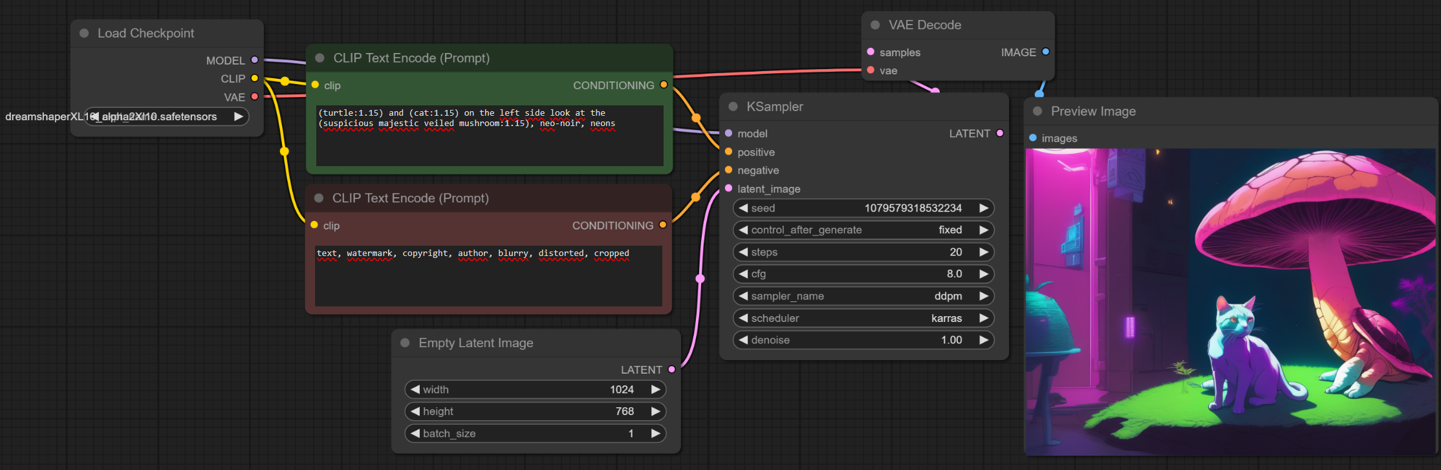Screen dimensions: 1441x470
Task: Collapse the Load Checkpoint node via its dot
Action: click(84, 33)
